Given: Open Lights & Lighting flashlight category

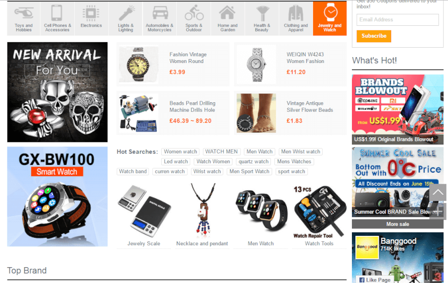Looking at the screenshot, I should tap(126, 19).
